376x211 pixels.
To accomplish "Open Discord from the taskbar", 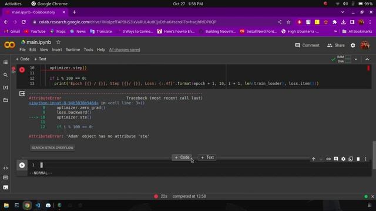I will (48, 205).
